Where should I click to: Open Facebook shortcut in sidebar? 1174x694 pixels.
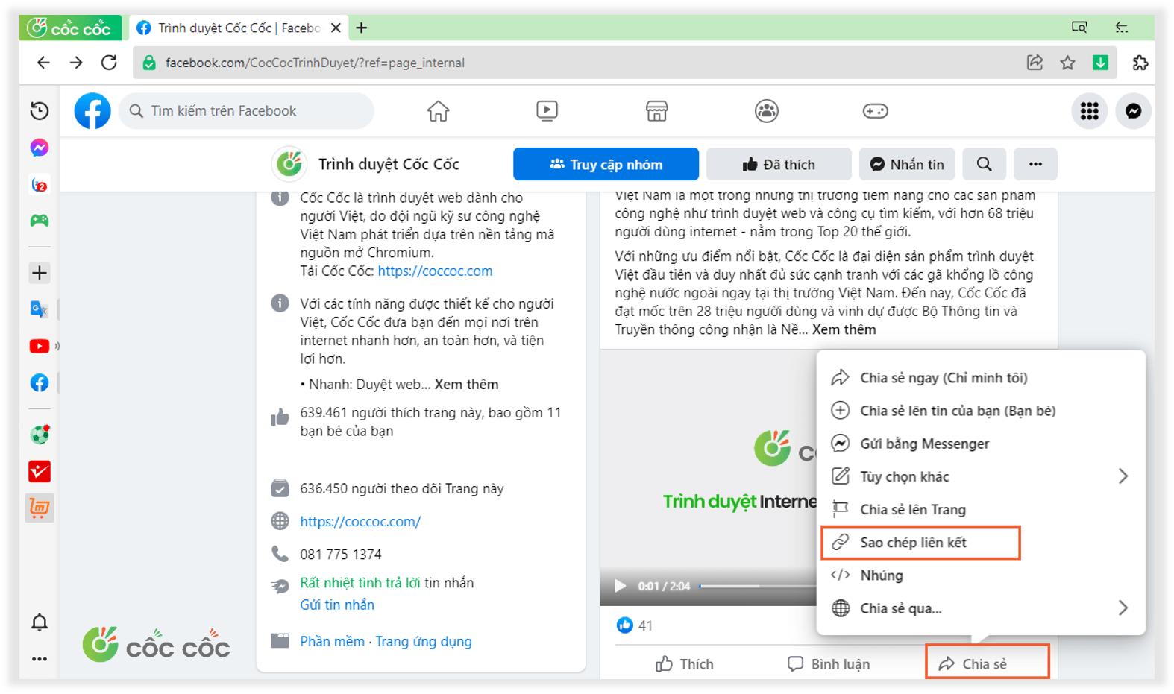coord(40,382)
